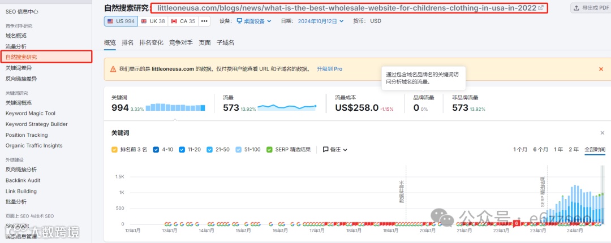This screenshot has height=243, width=611.
Task: Click the page URL littleoneusa.com link
Action: 346,8
